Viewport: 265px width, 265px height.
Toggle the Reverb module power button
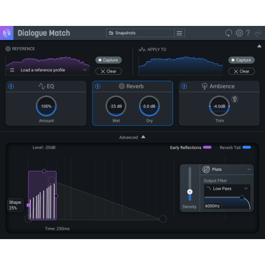pyautogui.click(x=98, y=86)
